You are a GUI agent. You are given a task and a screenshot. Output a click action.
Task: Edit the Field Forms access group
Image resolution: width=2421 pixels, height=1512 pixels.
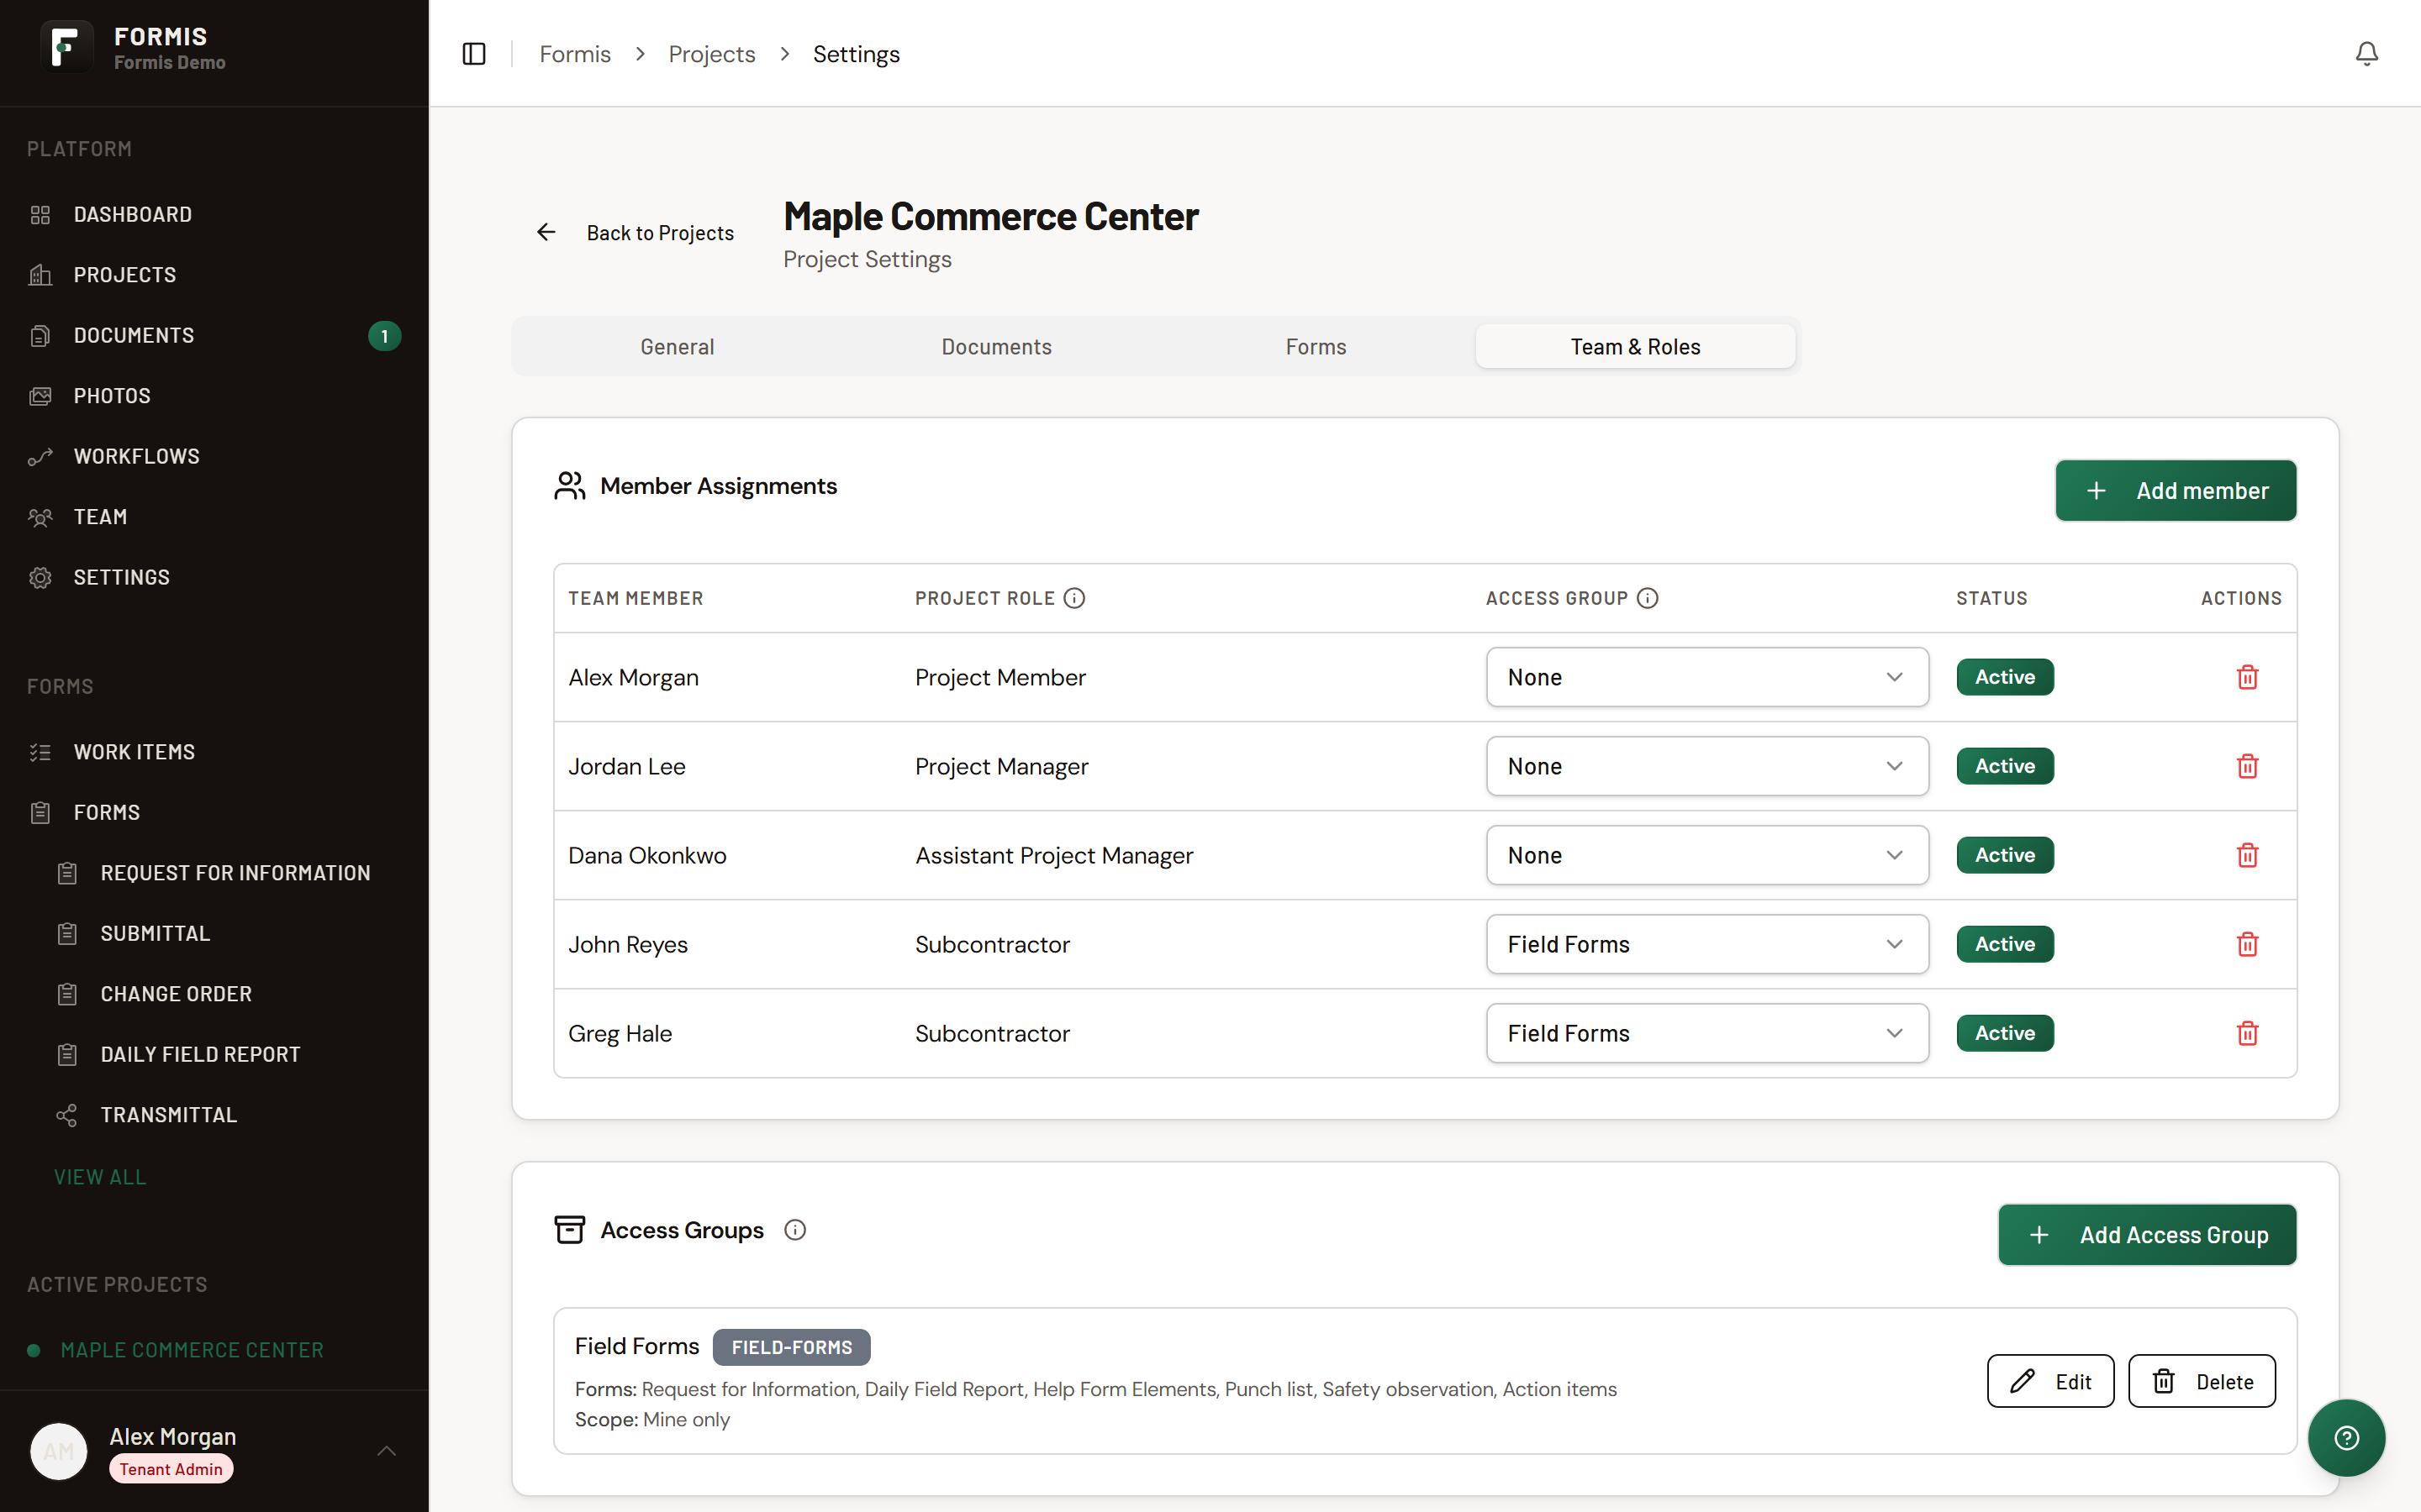[x=2049, y=1381]
